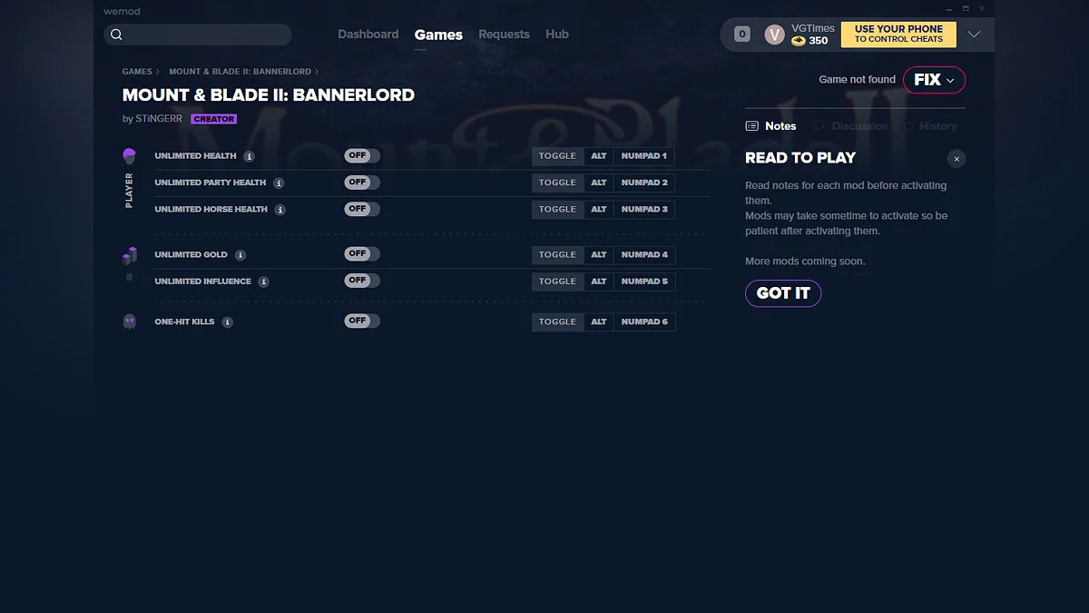Click info icon beside One-Hit Kills
Image resolution: width=1089 pixels, height=613 pixels.
click(x=228, y=322)
